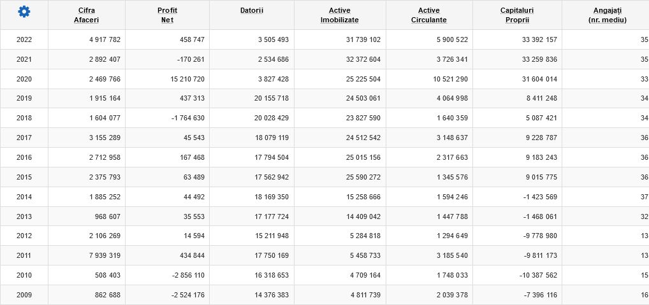Image resolution: width=649 pixels, height=305 pixels.
Task: Click the Angajați (nr. mediu) column header
Action: (x=607, y=15)
